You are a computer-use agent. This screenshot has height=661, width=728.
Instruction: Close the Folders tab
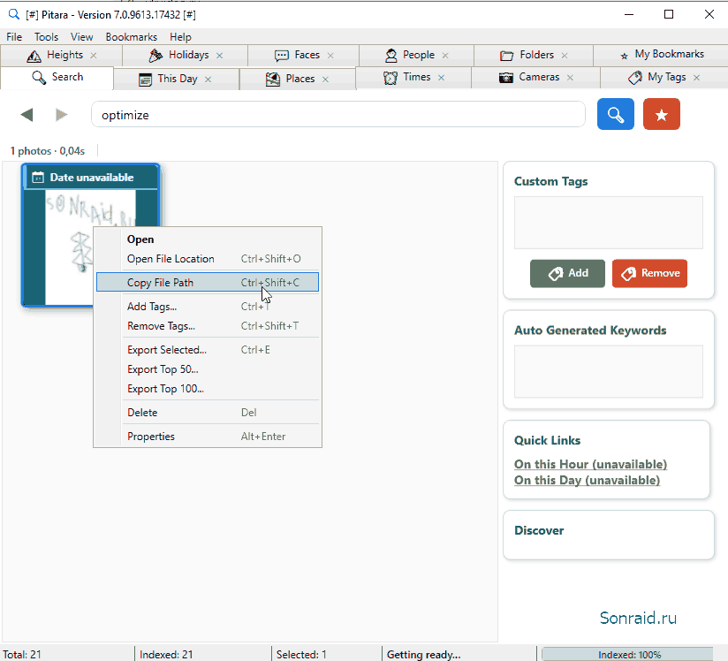click(x=565, y=56)
